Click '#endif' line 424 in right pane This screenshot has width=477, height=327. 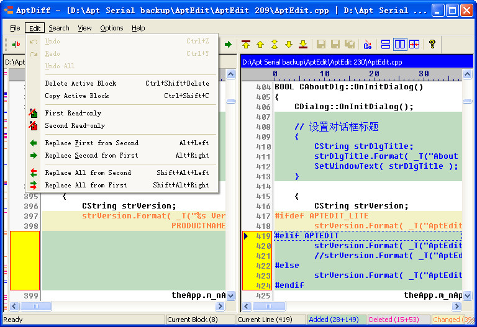click(x=368, y=285)
